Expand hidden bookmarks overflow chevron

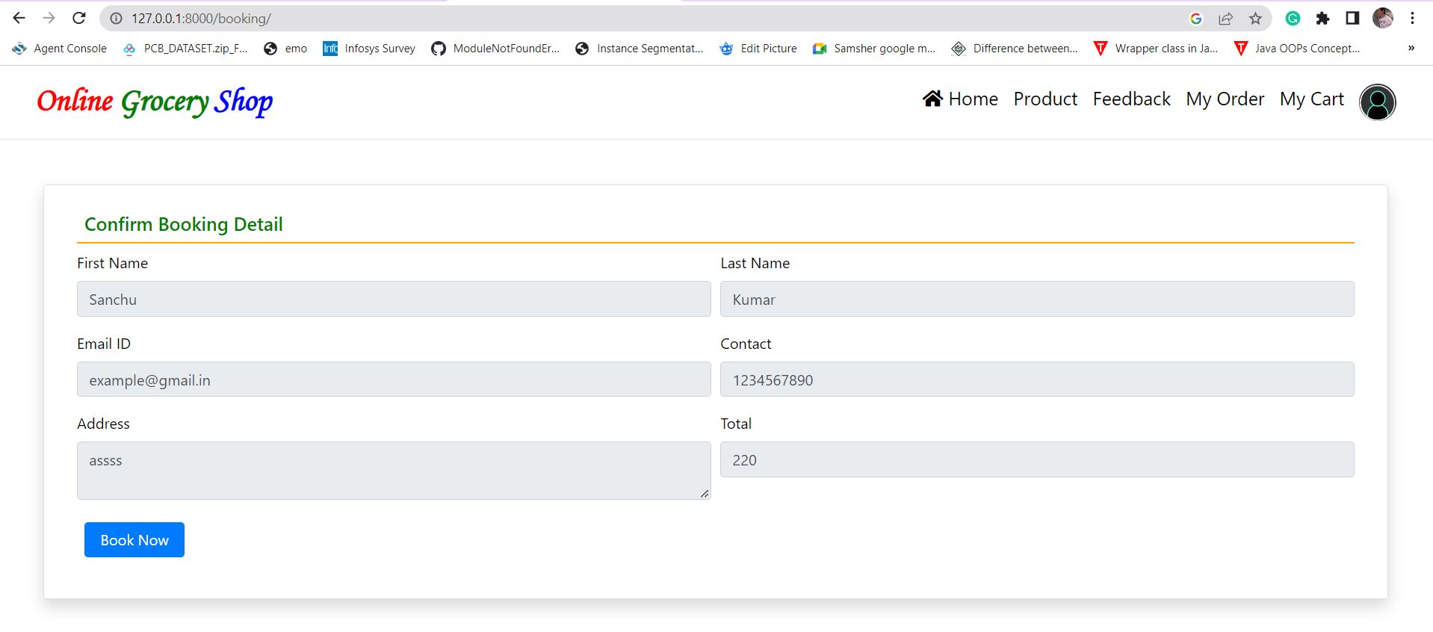1411,49
